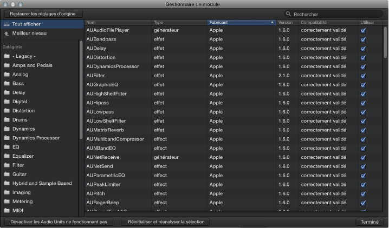The height and width of the screenshot is (228, 389).
Task: Click the Drums category folder icon
Action: (x=7, y=120)
